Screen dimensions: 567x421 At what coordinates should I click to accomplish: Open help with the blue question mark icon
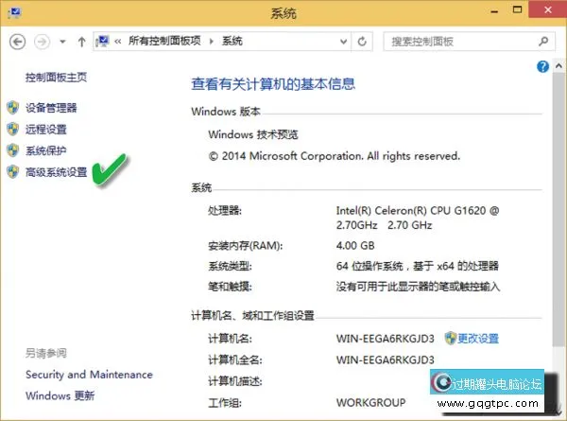[x=542, y=67]
